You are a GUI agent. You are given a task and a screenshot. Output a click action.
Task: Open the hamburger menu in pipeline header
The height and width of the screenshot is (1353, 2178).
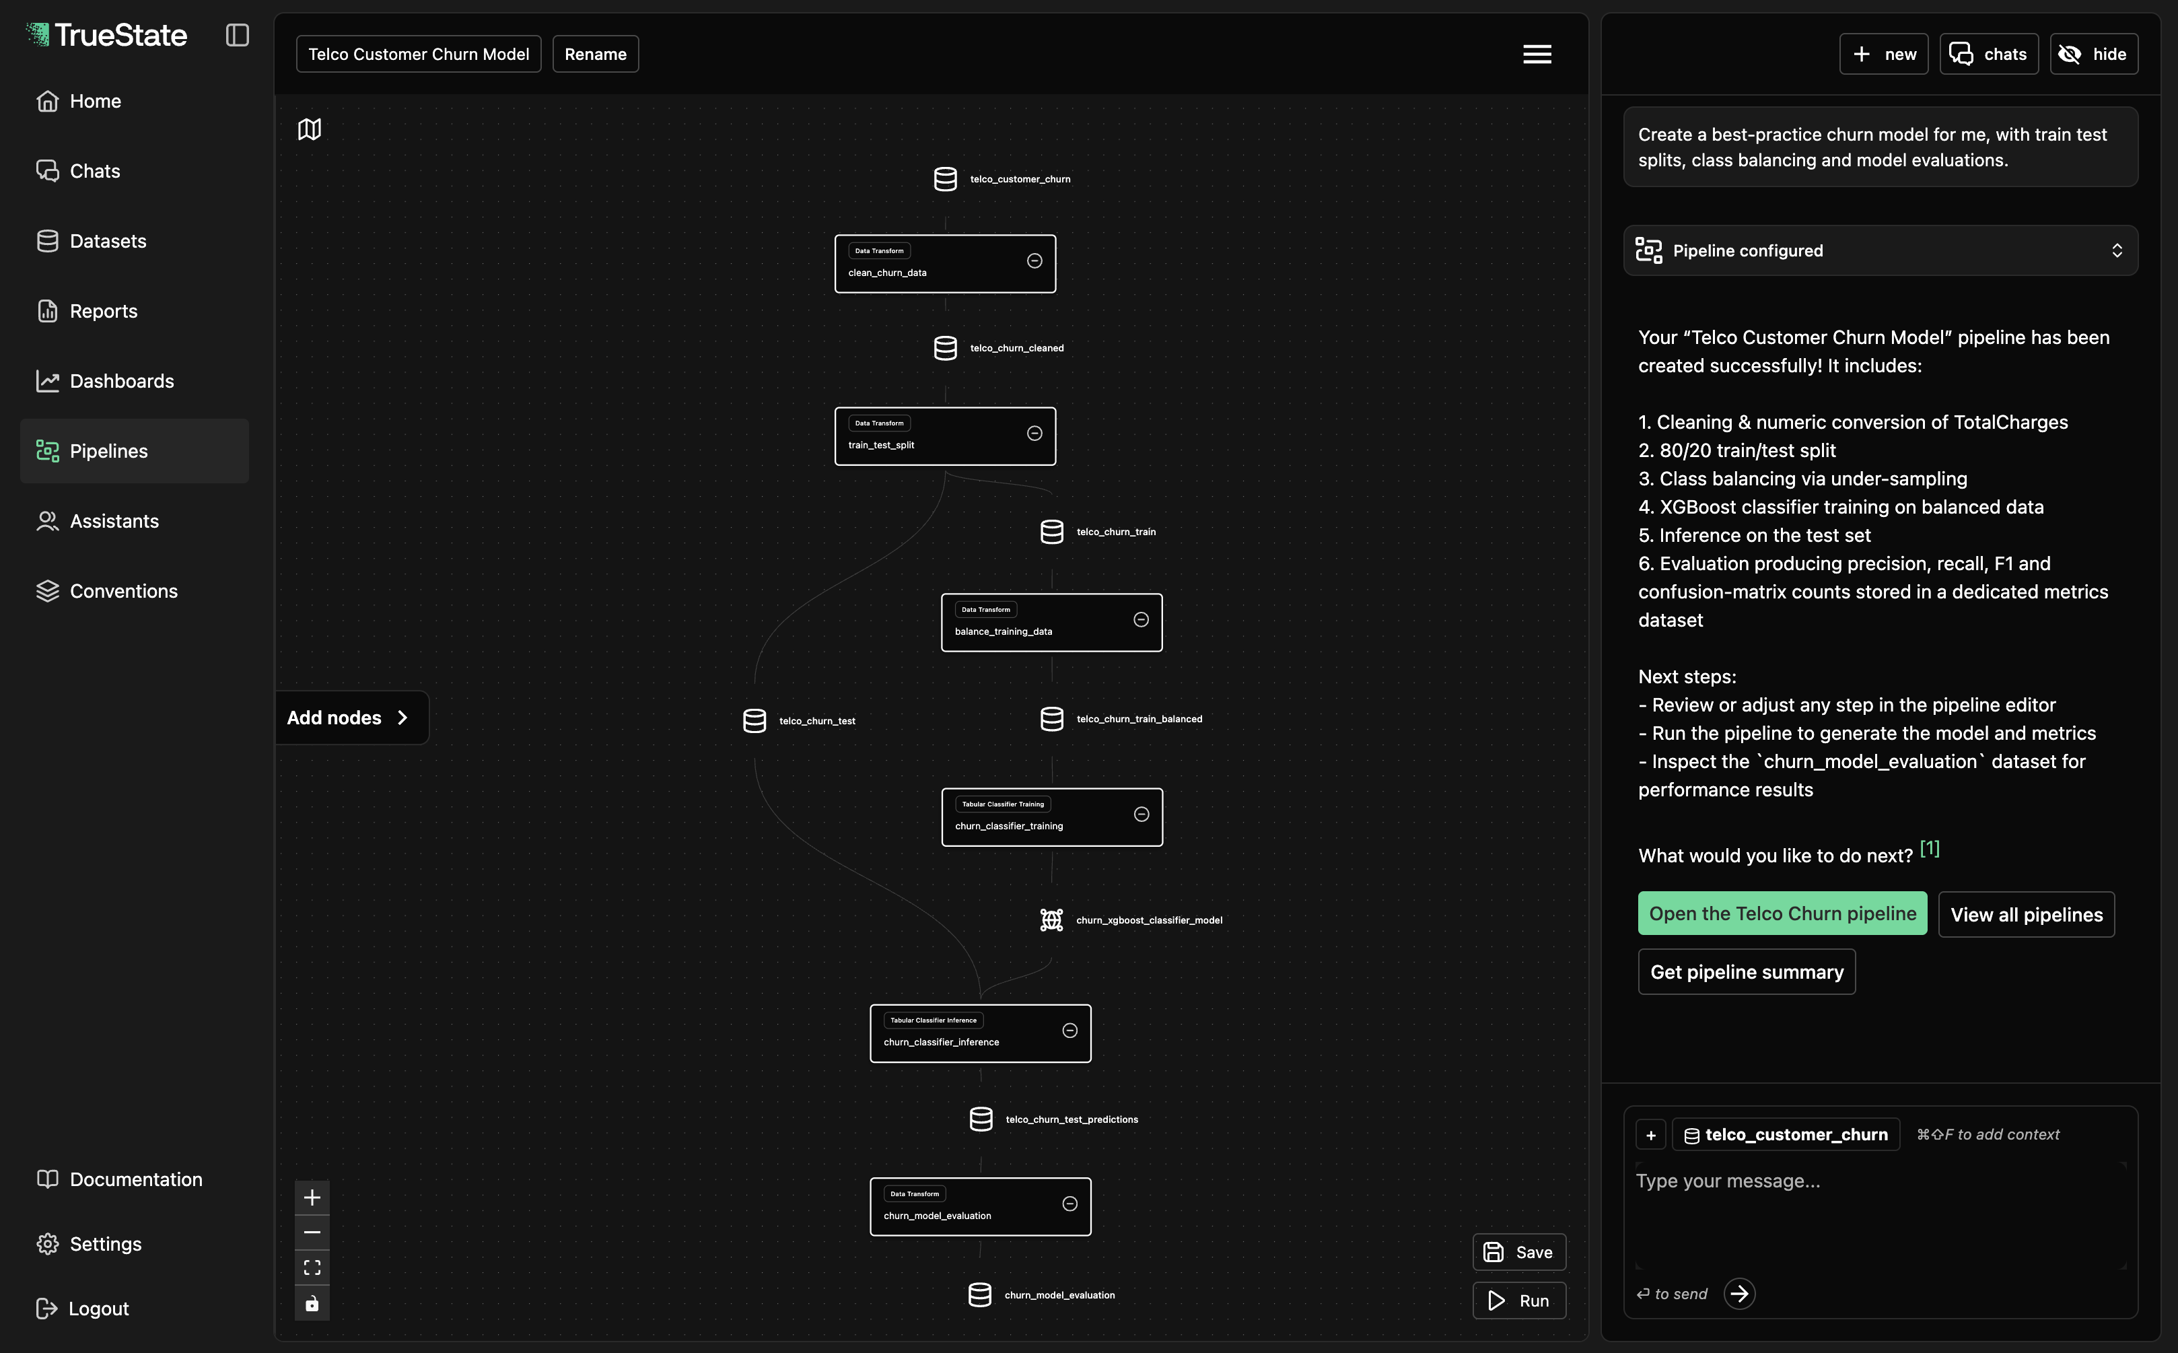pyautogui.click(x=1537, y=55)
